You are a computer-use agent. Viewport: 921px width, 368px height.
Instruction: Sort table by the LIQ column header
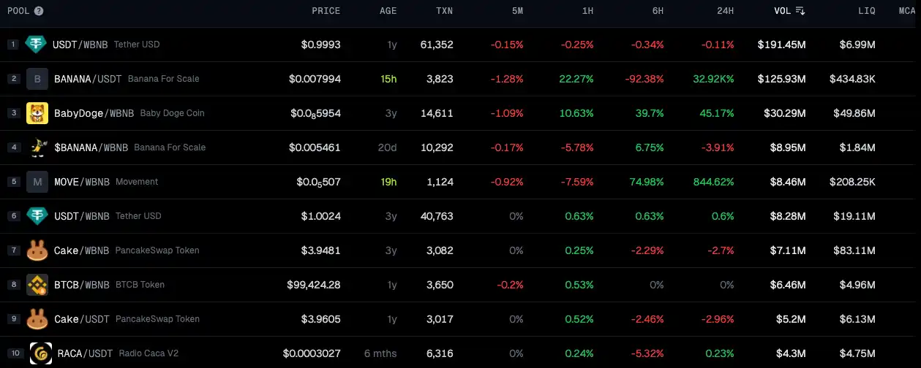point(866,11)
